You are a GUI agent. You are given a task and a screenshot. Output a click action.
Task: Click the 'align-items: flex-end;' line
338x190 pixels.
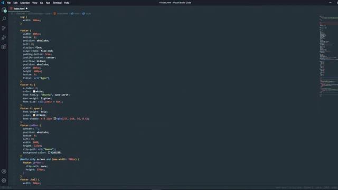(x=38, y=51)
